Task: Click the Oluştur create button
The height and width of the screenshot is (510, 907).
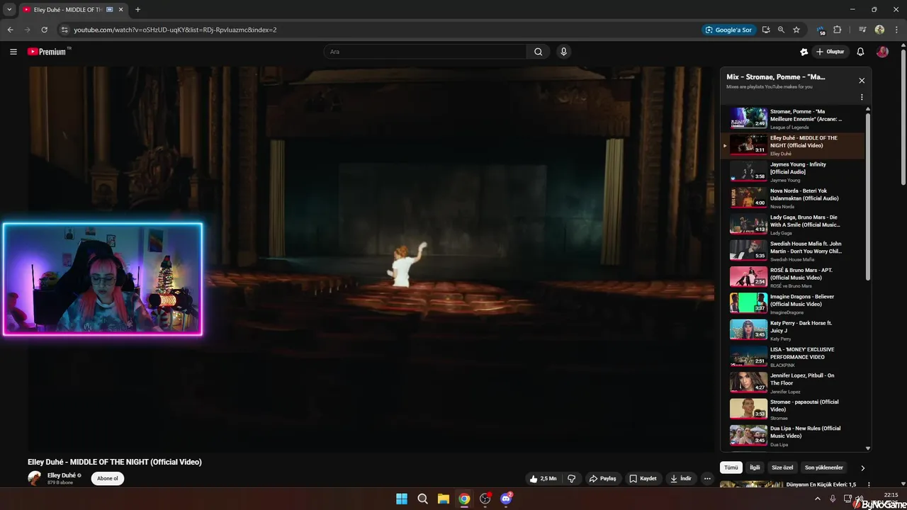Action: click(830, 52)
